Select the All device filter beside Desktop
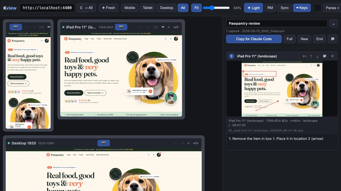341x191 pixels. [x=183, y=8]
